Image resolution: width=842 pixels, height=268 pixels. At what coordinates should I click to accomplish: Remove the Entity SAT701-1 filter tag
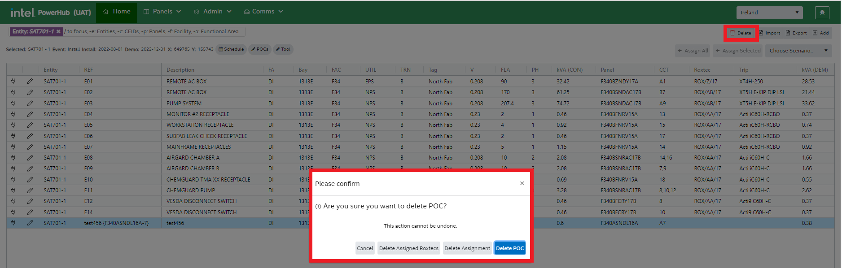coord(58,31)
